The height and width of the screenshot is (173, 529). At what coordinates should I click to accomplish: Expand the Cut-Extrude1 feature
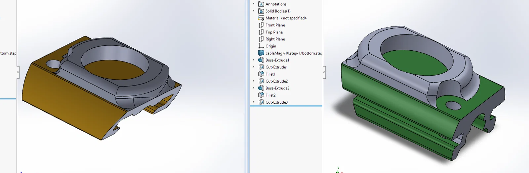[x=254, y=67]
